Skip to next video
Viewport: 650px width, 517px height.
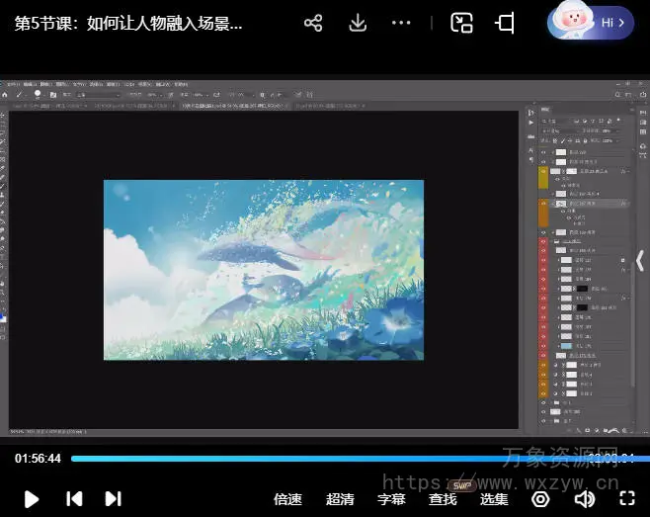pos(114,499)
